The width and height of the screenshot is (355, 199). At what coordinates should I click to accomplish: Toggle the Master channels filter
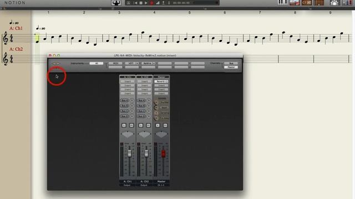[x=231, y=67]
